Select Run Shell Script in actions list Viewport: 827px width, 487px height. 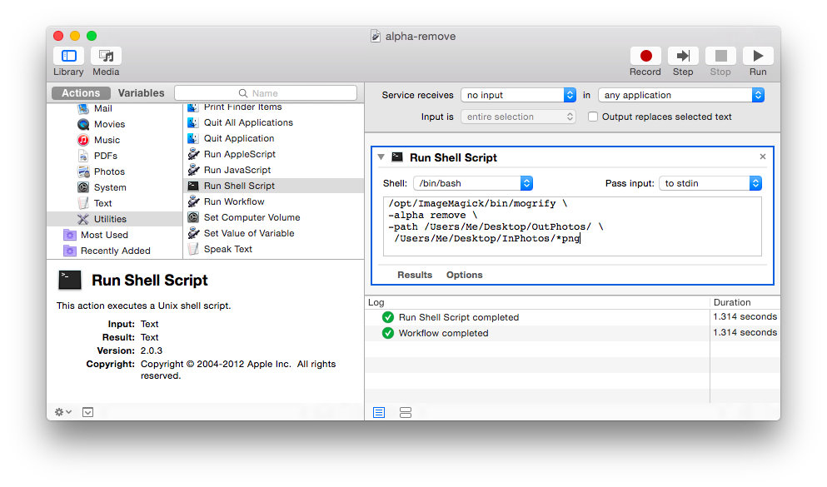click(273, 186)
